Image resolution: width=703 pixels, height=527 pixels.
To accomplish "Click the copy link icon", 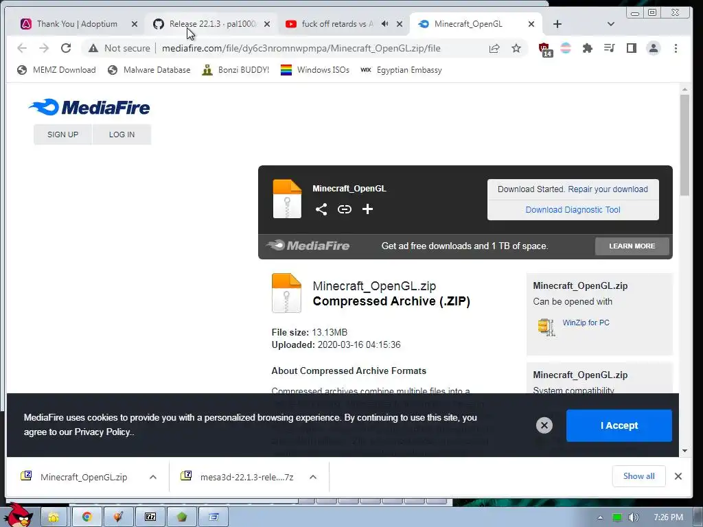I will tap(345, 209).
